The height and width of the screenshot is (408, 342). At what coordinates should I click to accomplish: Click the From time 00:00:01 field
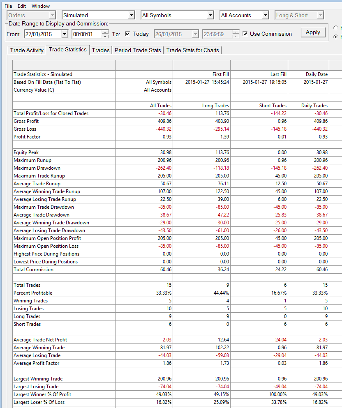coord(87,34)
